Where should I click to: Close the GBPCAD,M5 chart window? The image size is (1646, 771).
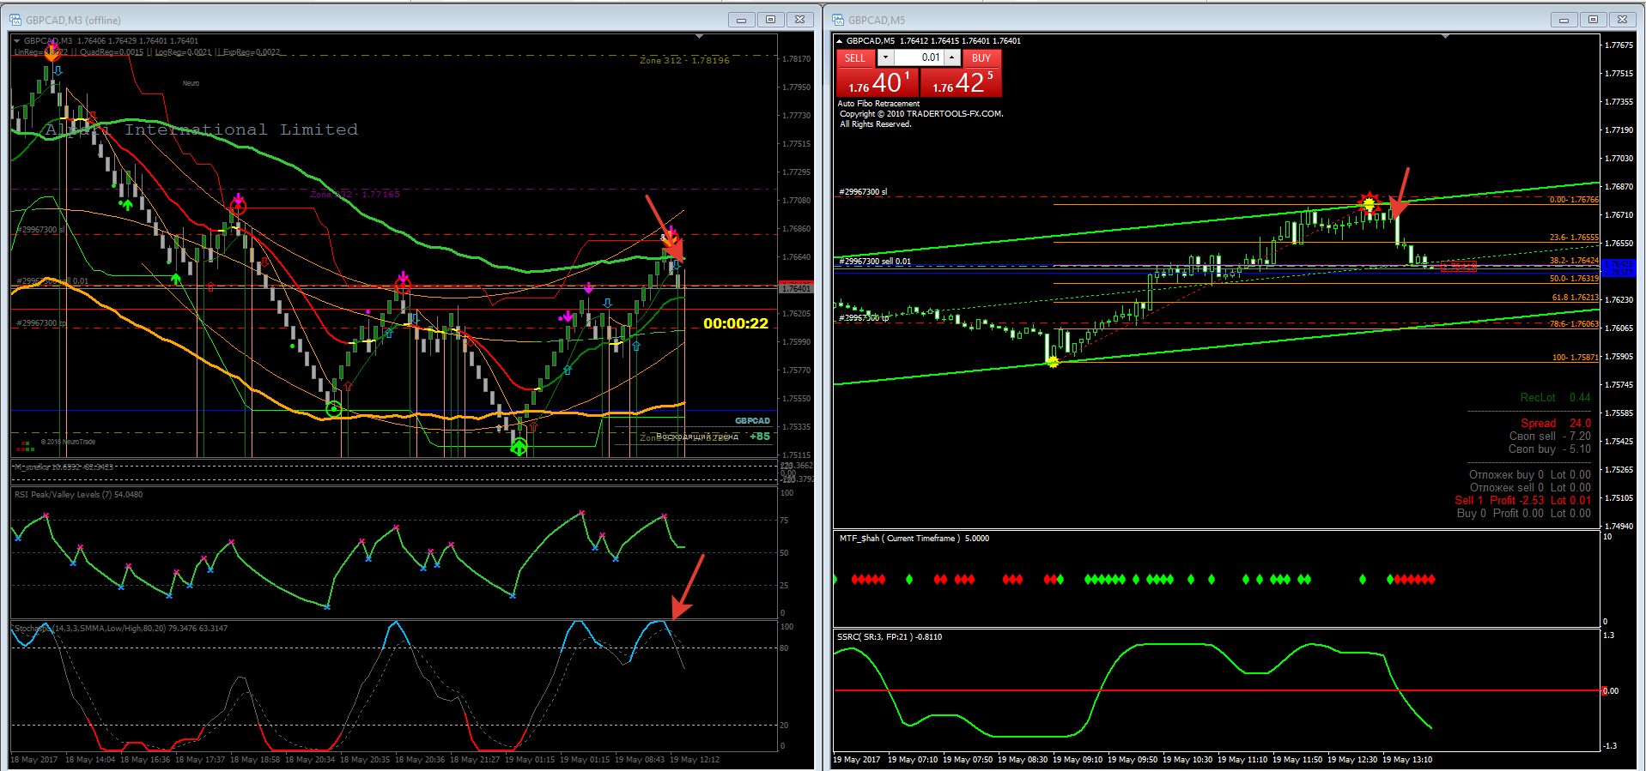point(1622,20)
